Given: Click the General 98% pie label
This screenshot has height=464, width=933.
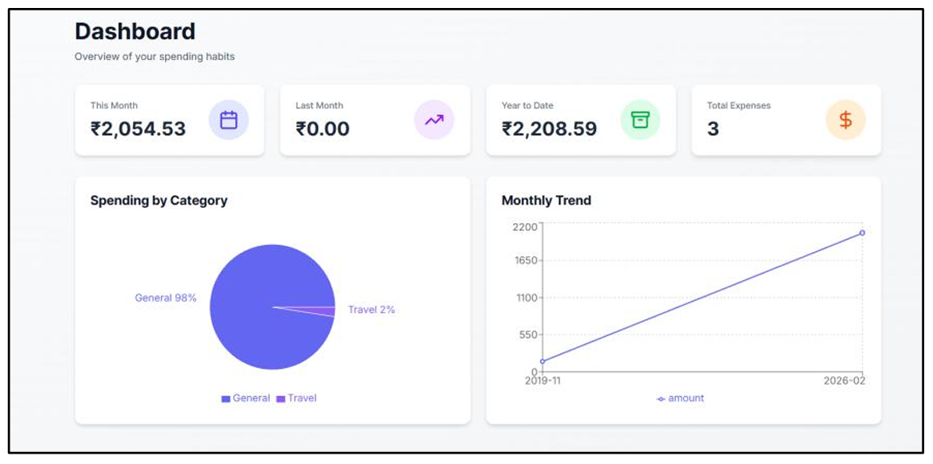Looking at the screenshot, I should (166, 298).
